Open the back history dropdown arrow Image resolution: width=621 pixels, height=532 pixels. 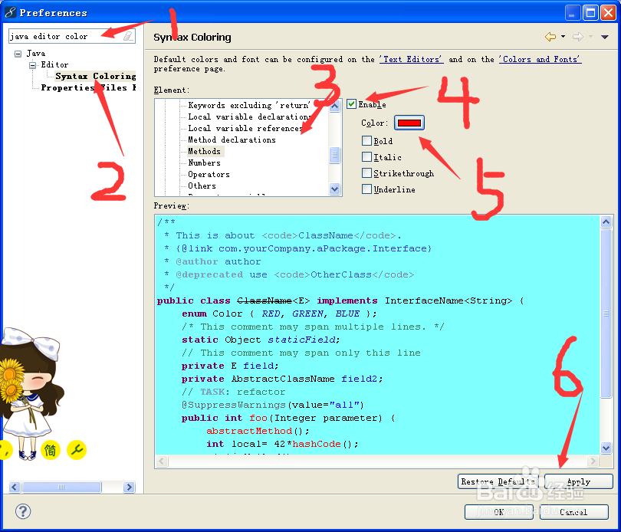[563, 37]
